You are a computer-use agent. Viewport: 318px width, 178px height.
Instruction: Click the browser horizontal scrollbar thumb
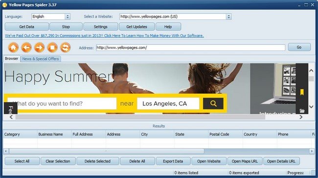140,117
